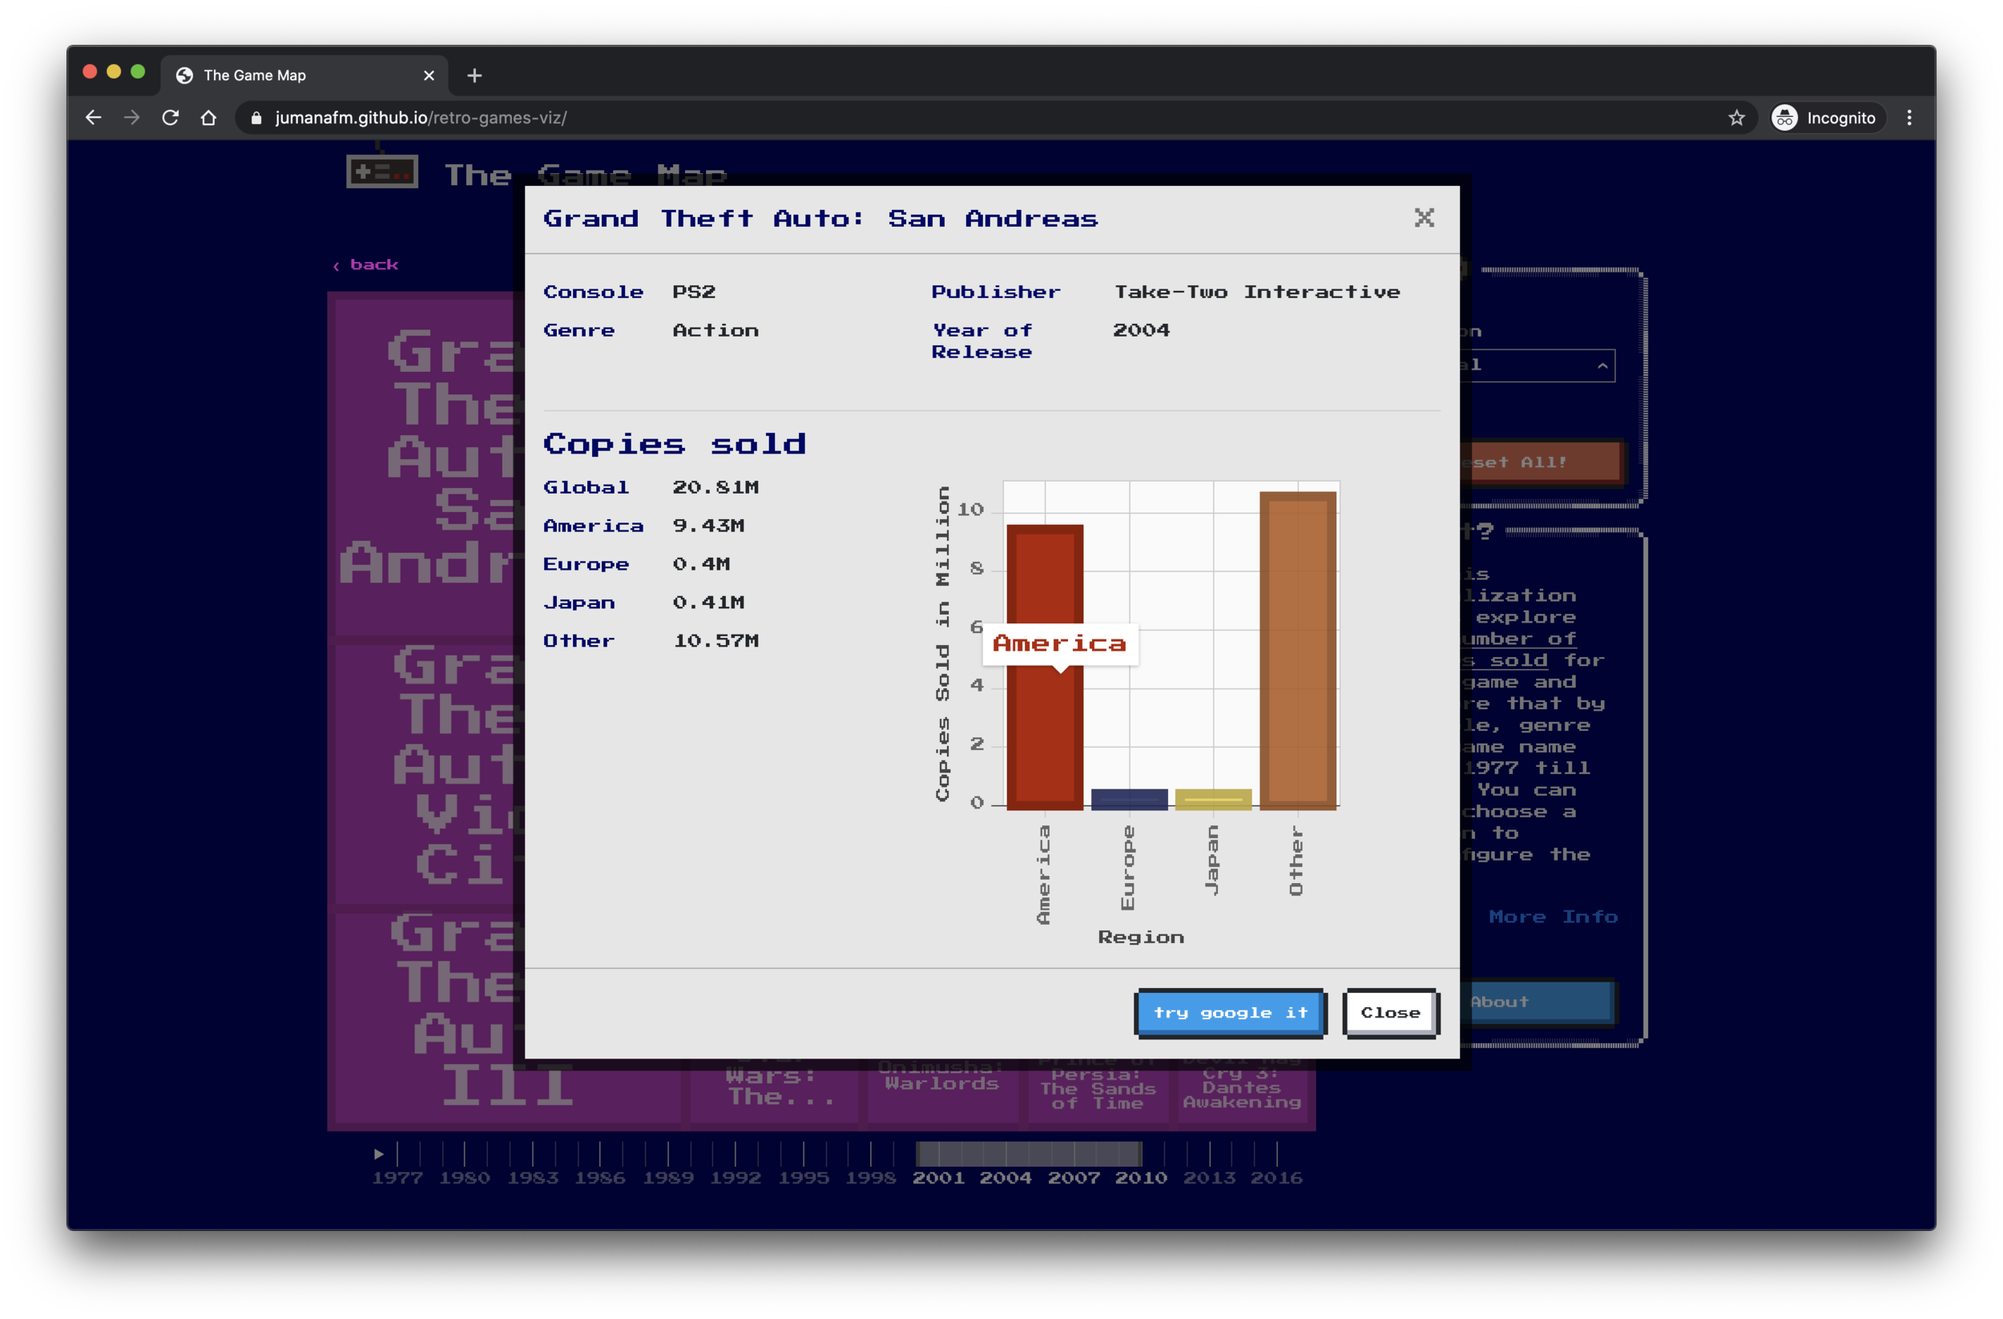
Task: Click the browser back arrow
Action: coord(94,118)
